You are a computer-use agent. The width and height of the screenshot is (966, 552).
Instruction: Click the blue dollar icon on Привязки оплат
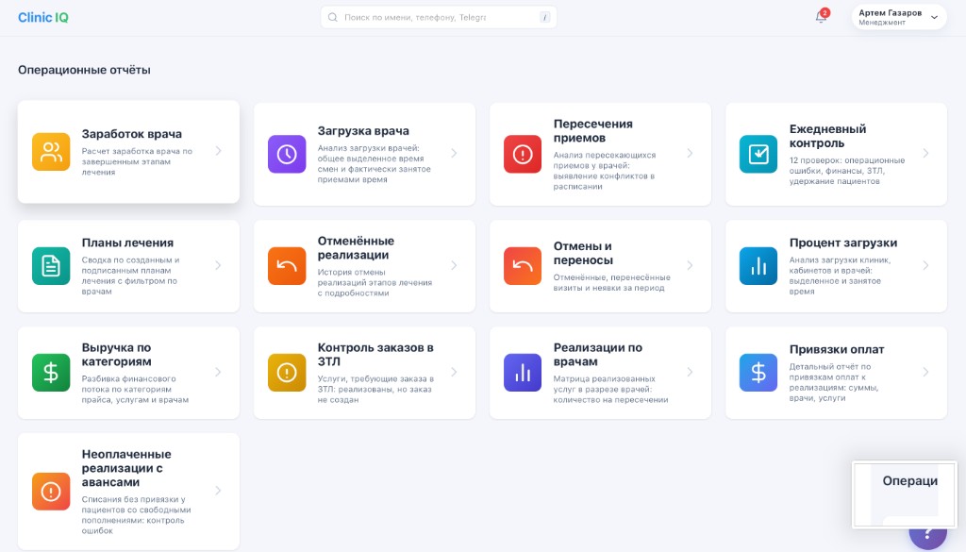coord(758,372)
